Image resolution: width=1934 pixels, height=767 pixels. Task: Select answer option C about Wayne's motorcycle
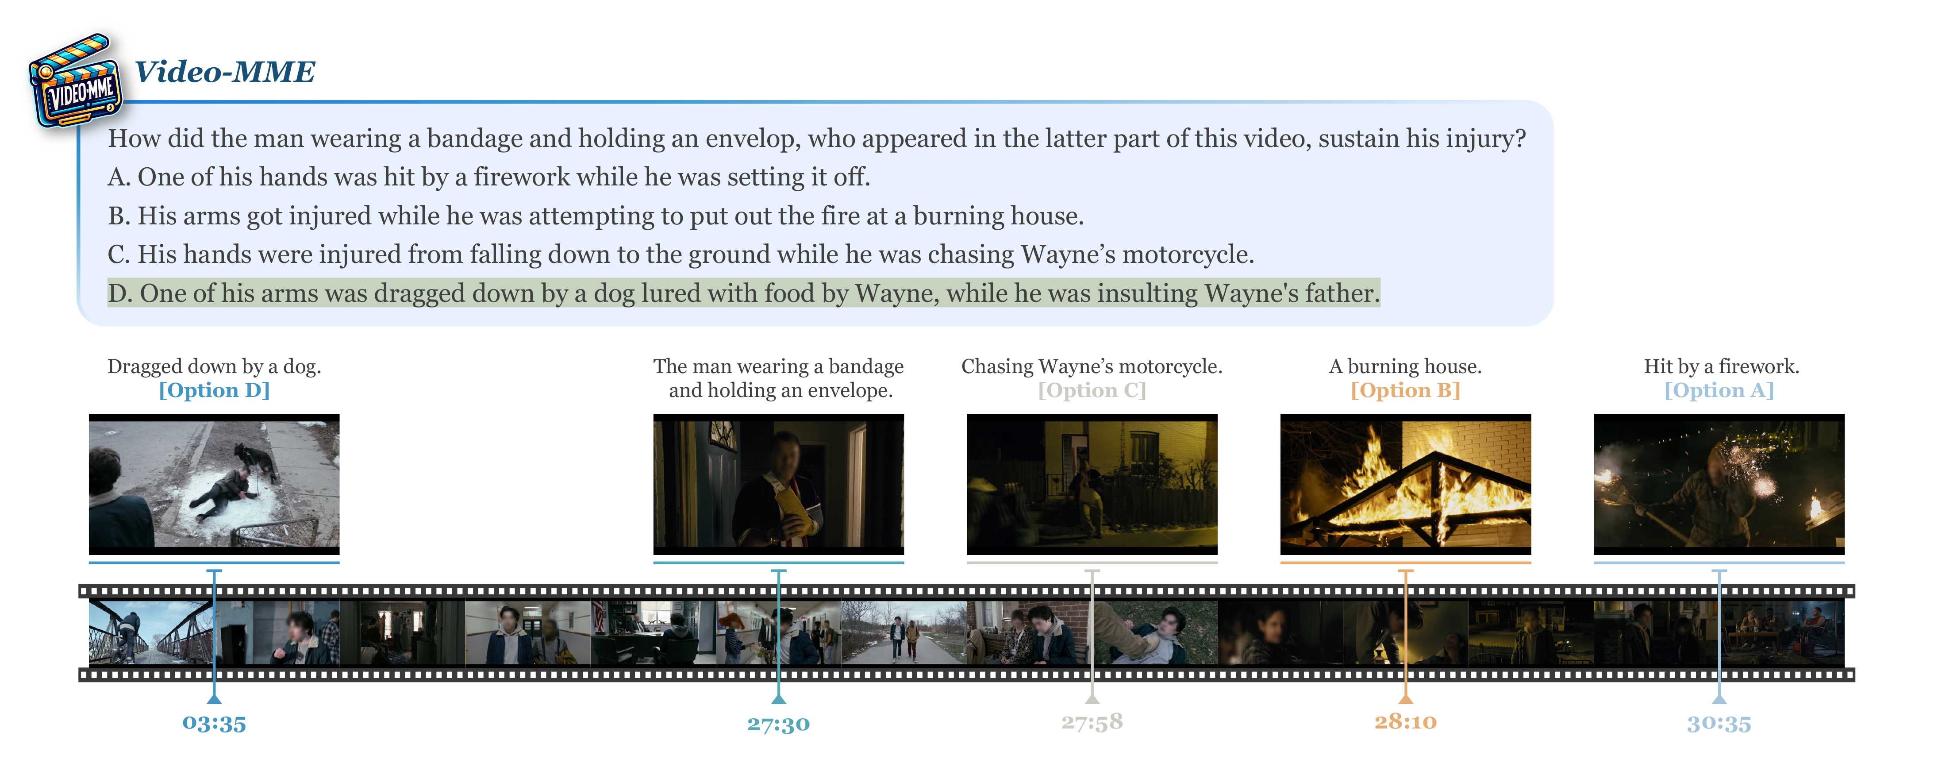coord(680,254)
